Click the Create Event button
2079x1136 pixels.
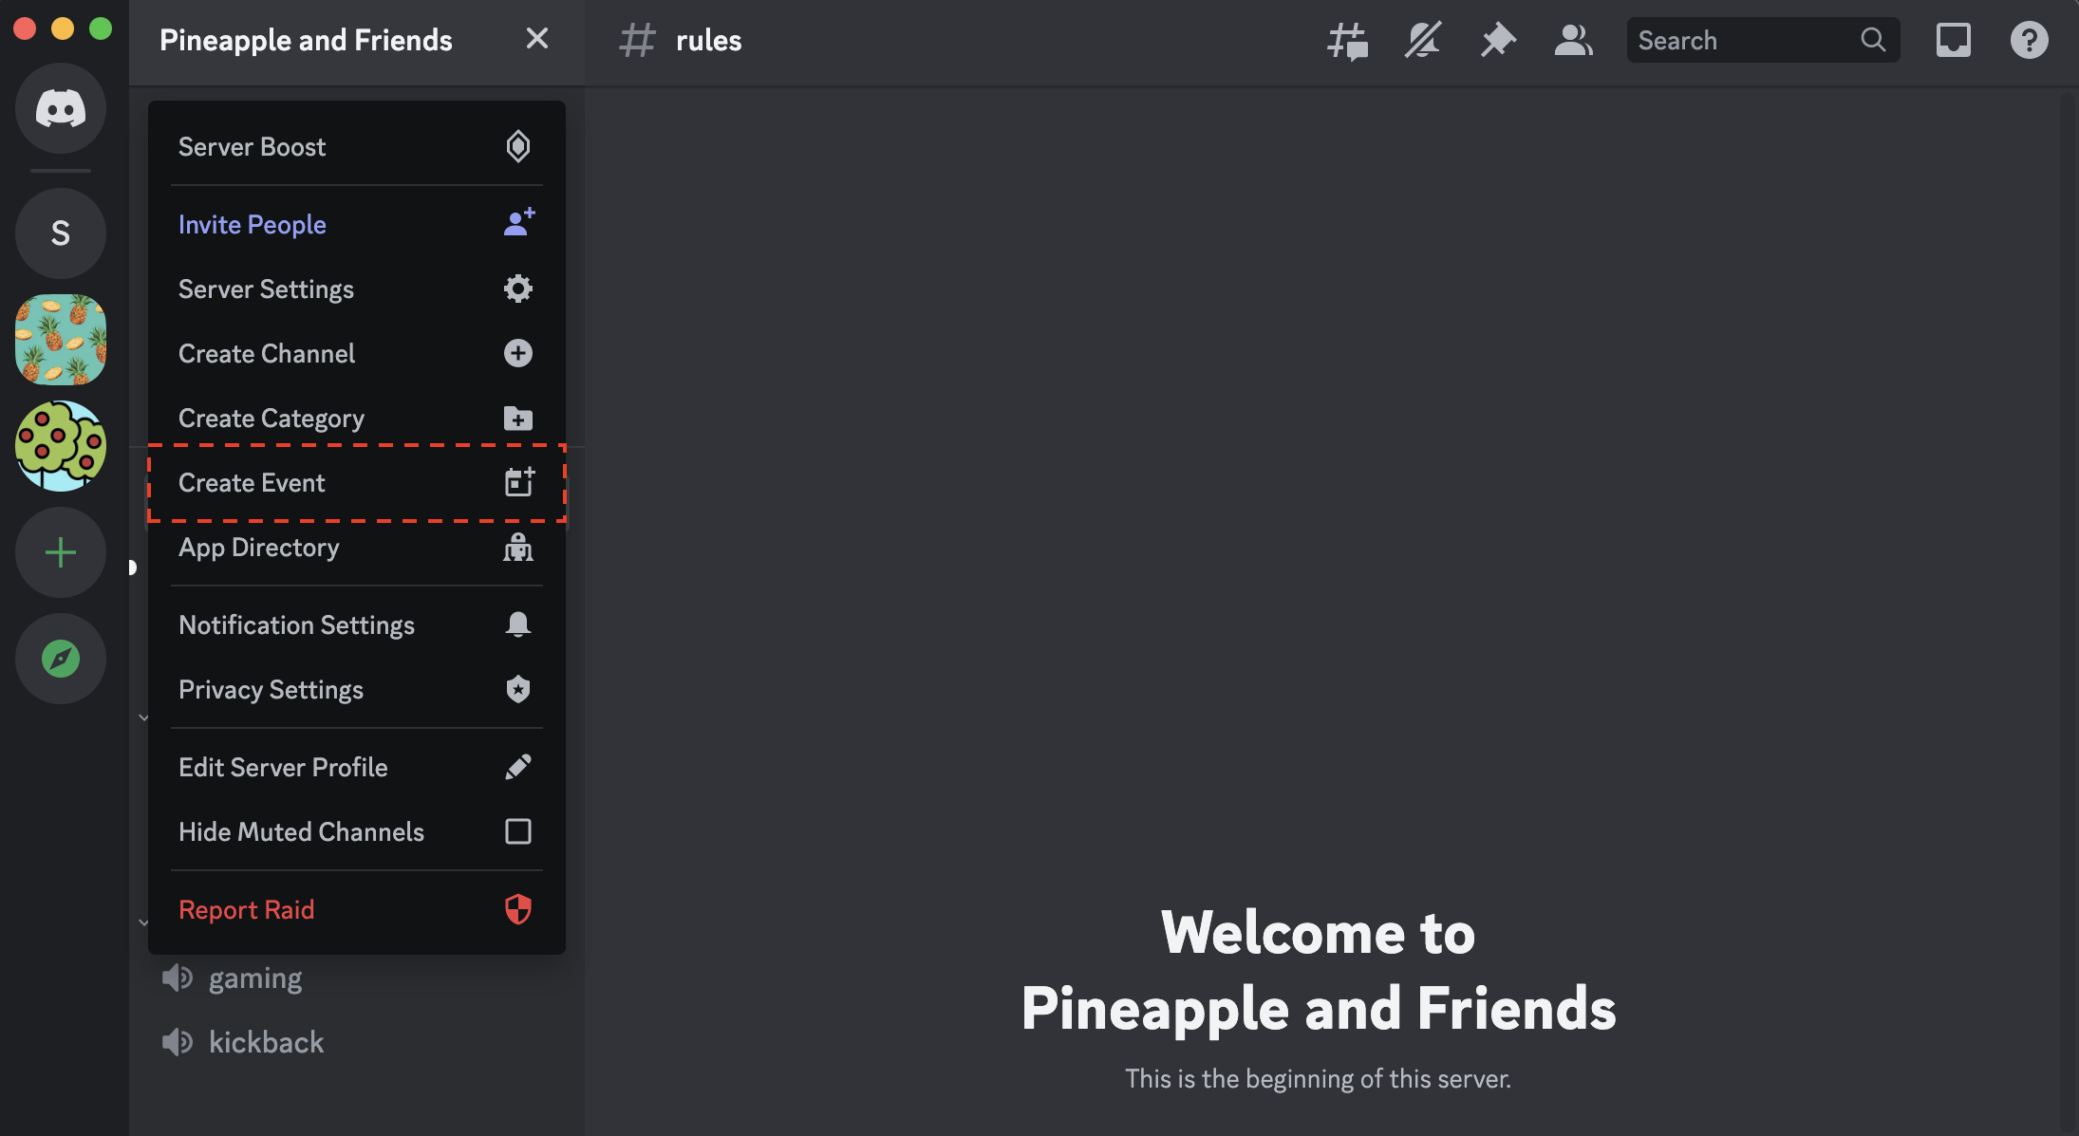click(x=354, y=483)
